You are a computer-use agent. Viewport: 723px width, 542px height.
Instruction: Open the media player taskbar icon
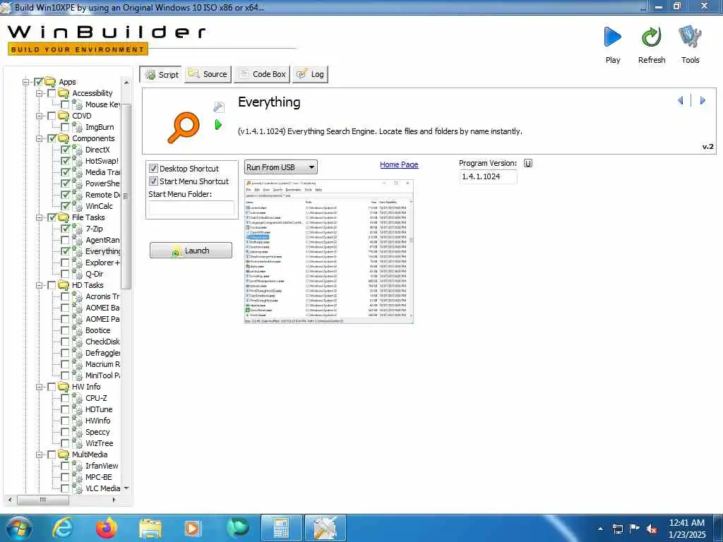pos(192,529)
